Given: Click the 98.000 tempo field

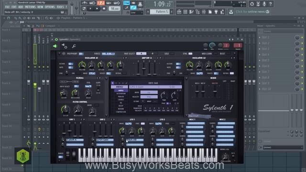Looking at the screenshot, I should [114, 9].
